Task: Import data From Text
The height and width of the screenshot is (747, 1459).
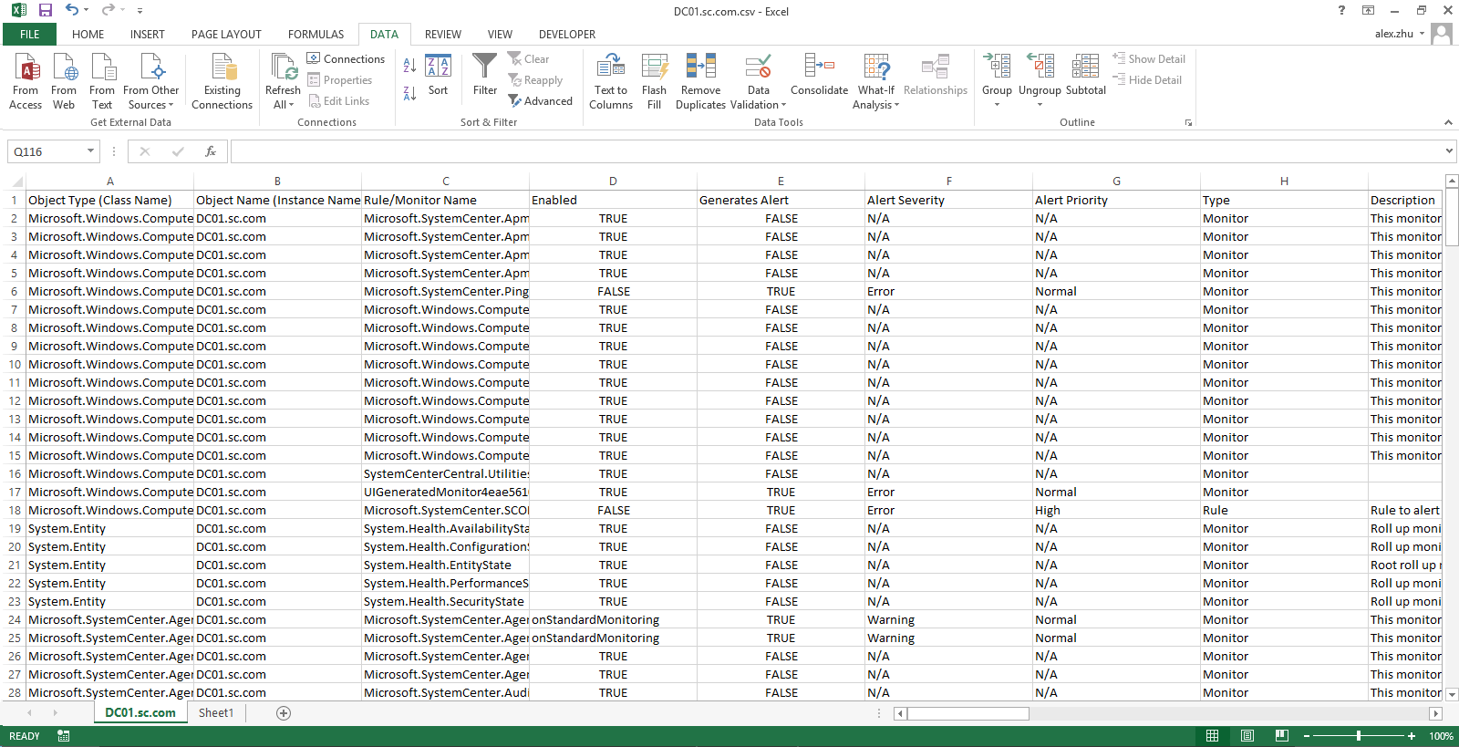Action: click(x=102, y=81)
